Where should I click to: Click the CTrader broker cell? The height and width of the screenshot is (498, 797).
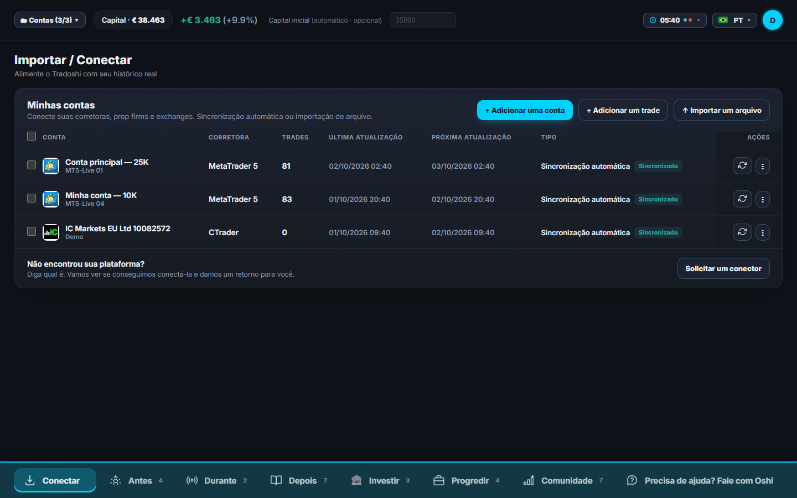pos(224,232)
